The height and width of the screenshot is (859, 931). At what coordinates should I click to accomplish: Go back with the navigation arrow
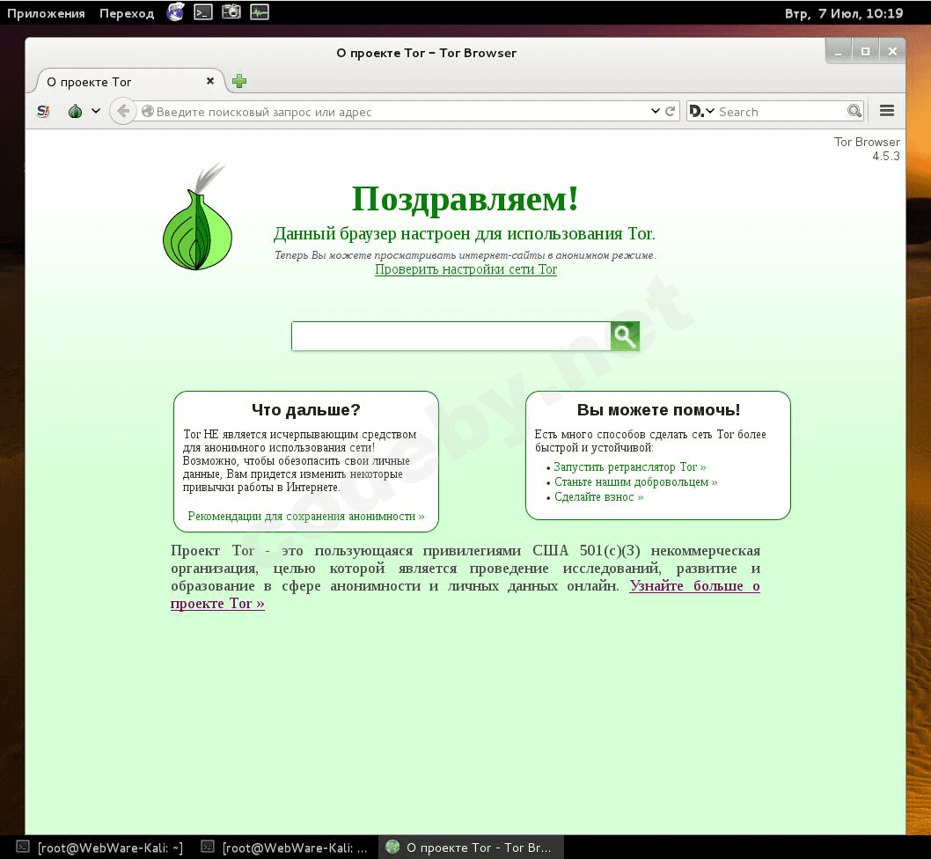123,111
